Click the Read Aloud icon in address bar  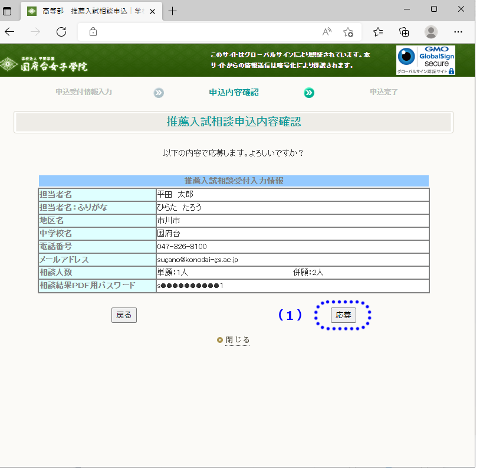(327, 32)
